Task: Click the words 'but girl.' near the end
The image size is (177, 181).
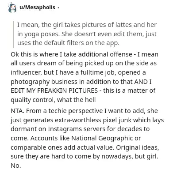Action: point(146,156)
